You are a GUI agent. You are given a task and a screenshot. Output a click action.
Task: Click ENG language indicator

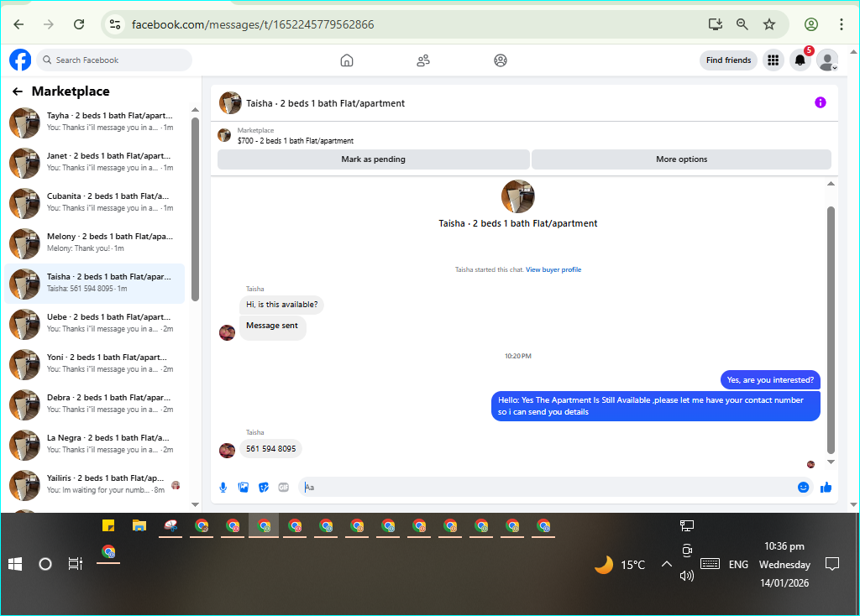pyautogui.click(x=738, y=565)
